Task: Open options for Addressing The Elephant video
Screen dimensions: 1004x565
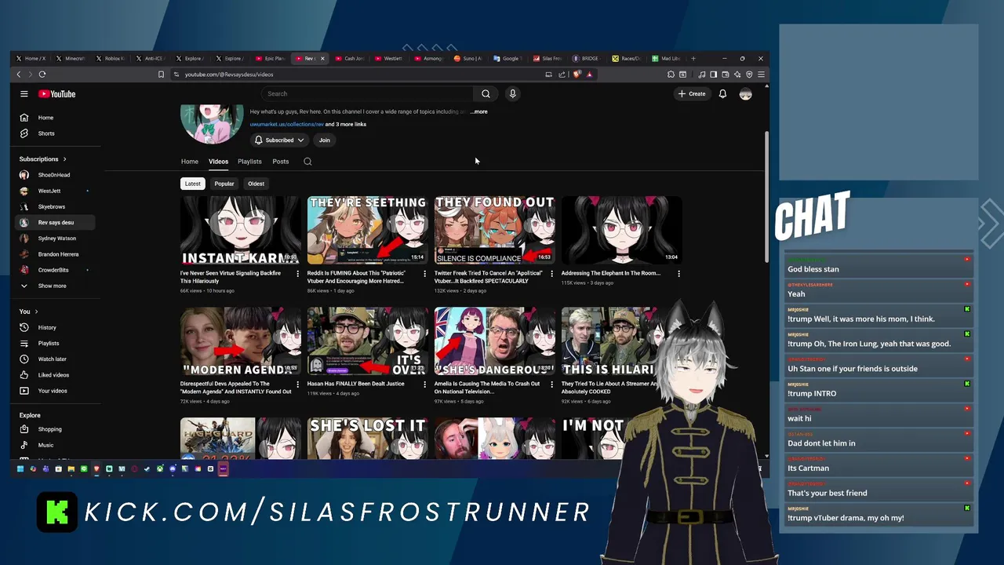Action: pos(678,274)
